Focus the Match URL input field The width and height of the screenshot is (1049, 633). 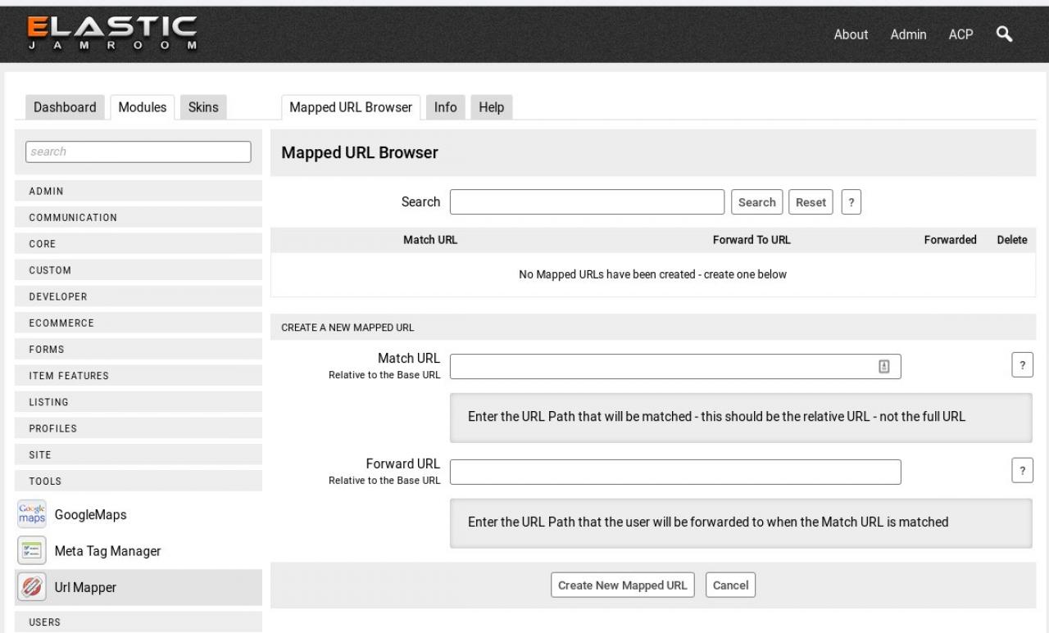[675, 367]
